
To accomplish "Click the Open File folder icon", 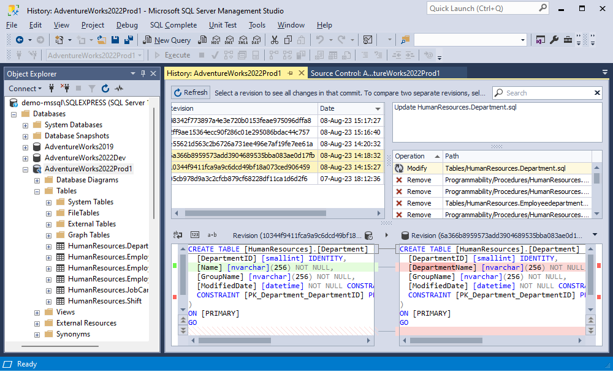I will 102,40.
